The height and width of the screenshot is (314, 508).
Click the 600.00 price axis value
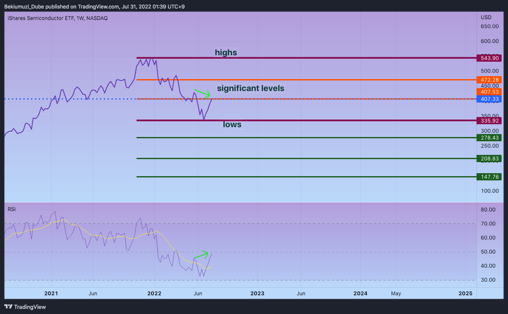click(x=490, y=41)
